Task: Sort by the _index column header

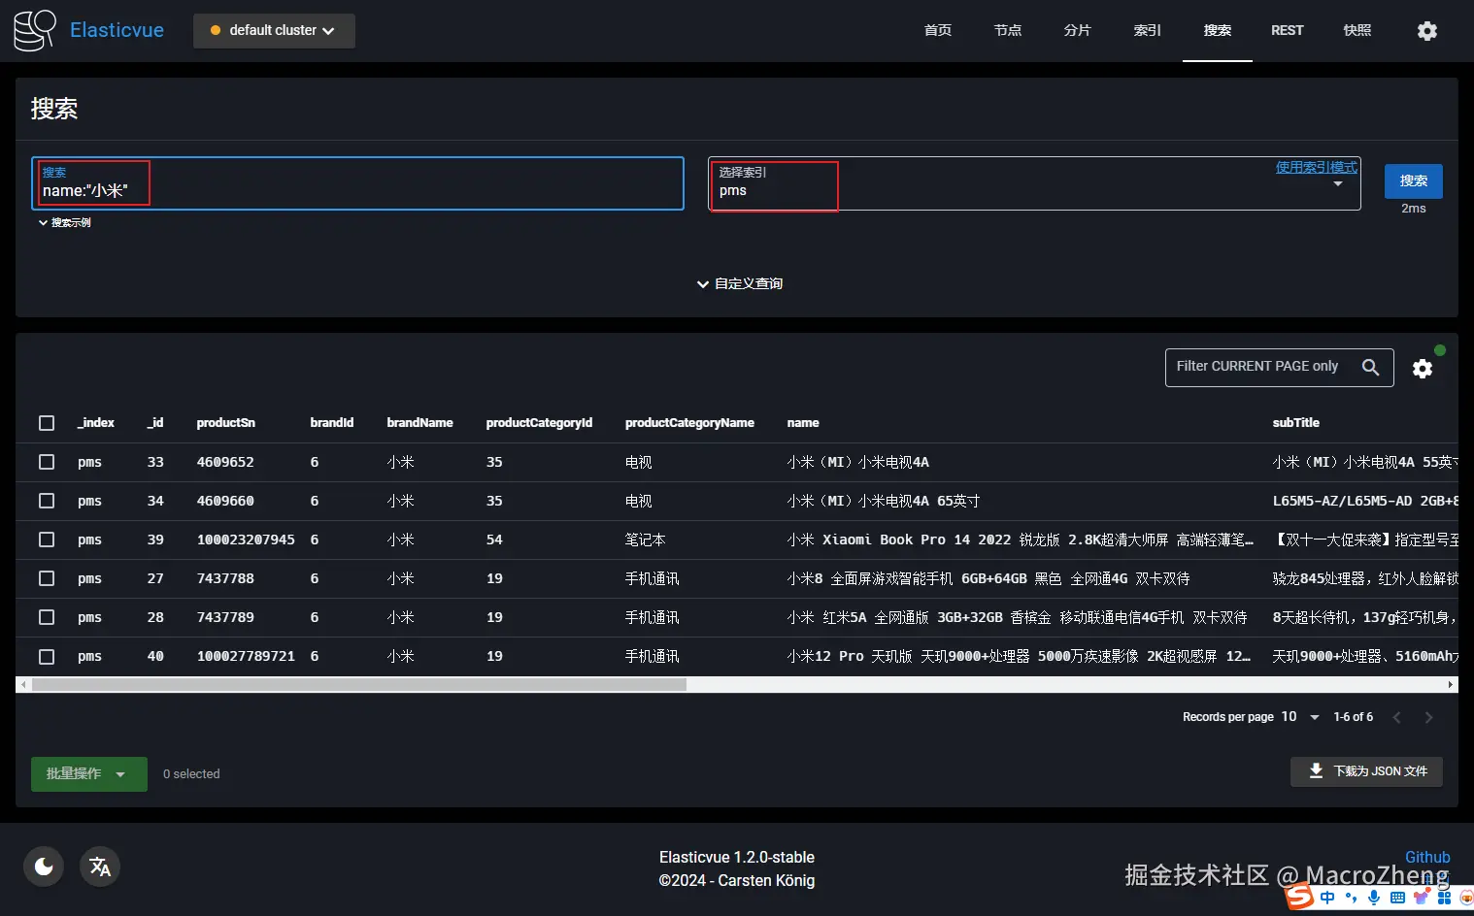Action: [96, 423]
